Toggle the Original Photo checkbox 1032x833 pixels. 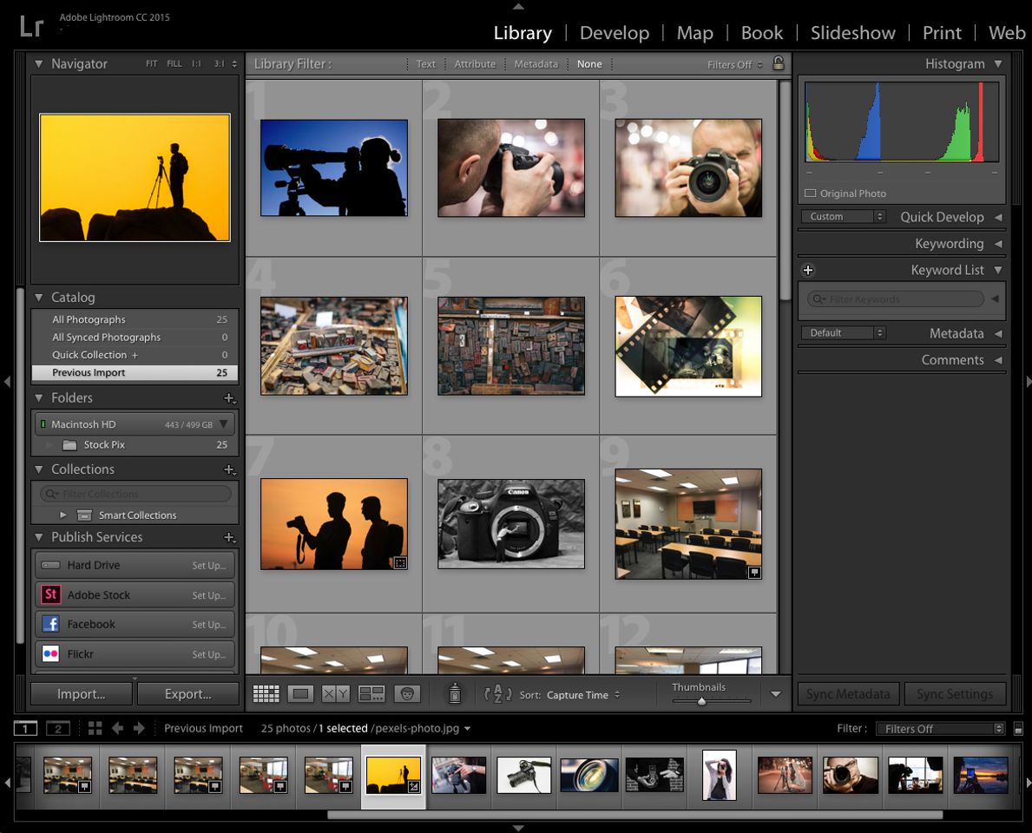[x=810, y=193]
